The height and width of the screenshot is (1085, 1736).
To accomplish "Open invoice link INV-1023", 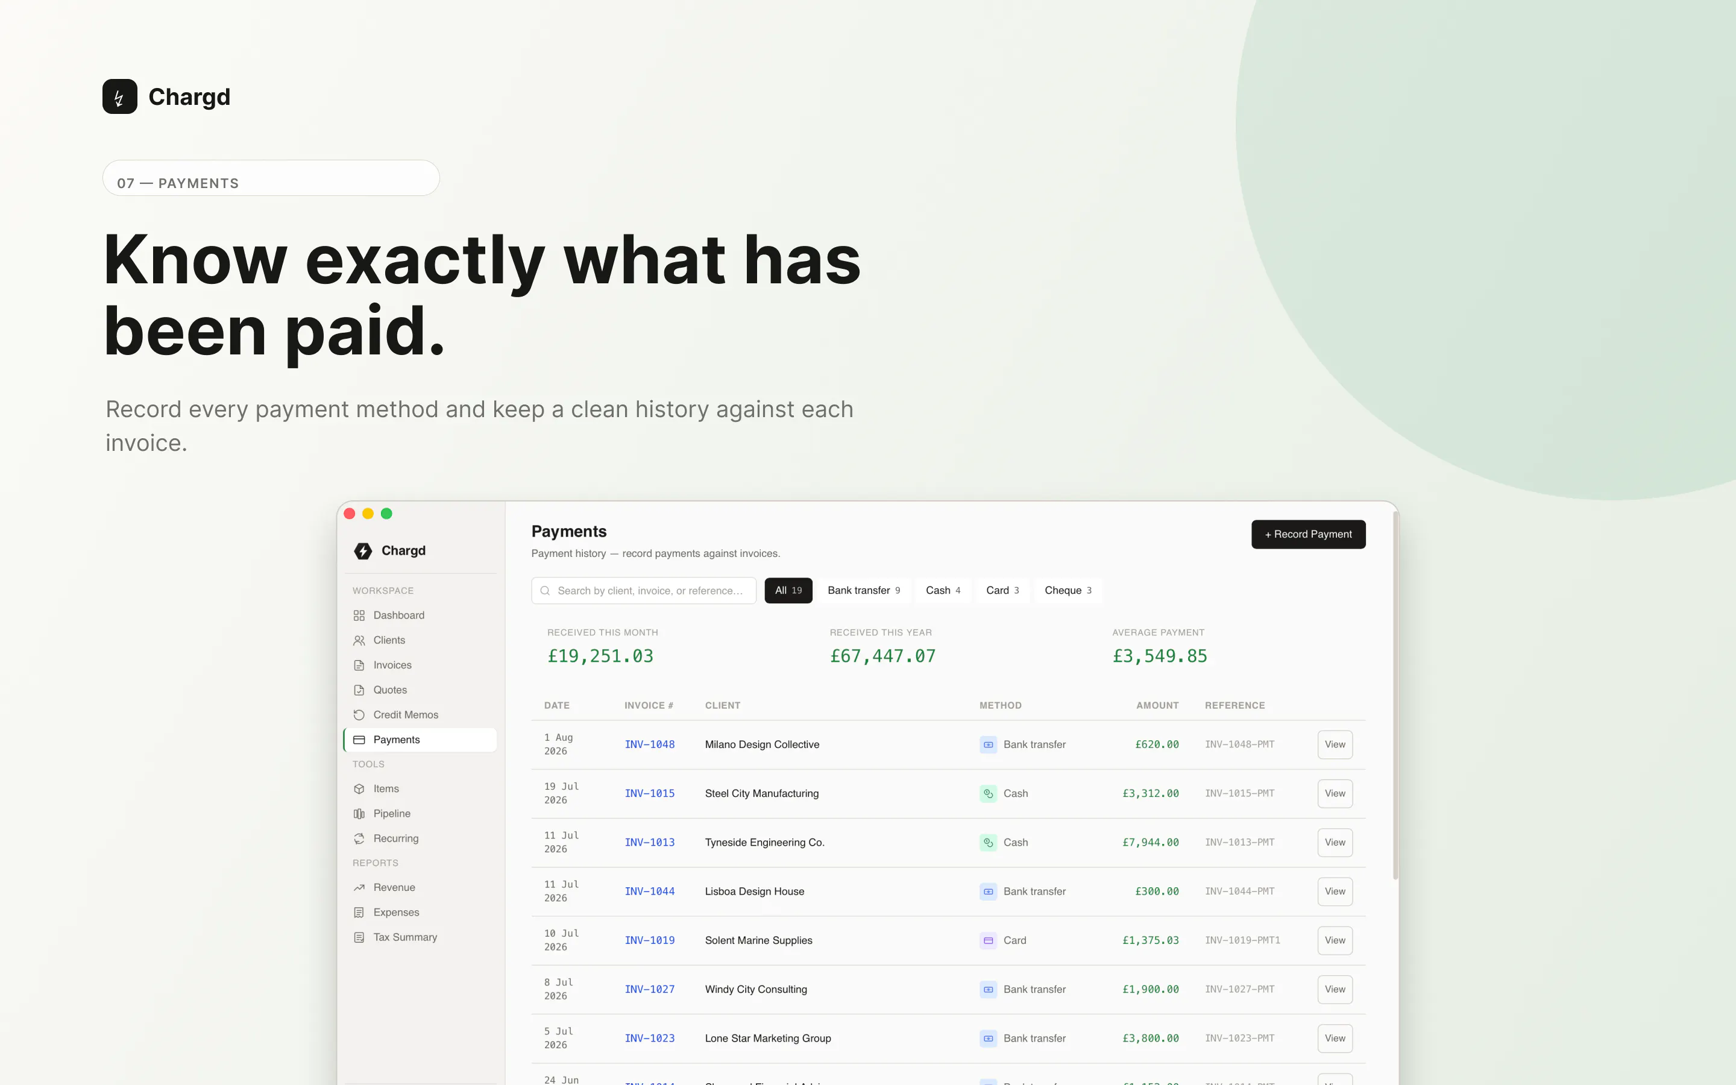I will point(650,1039).
